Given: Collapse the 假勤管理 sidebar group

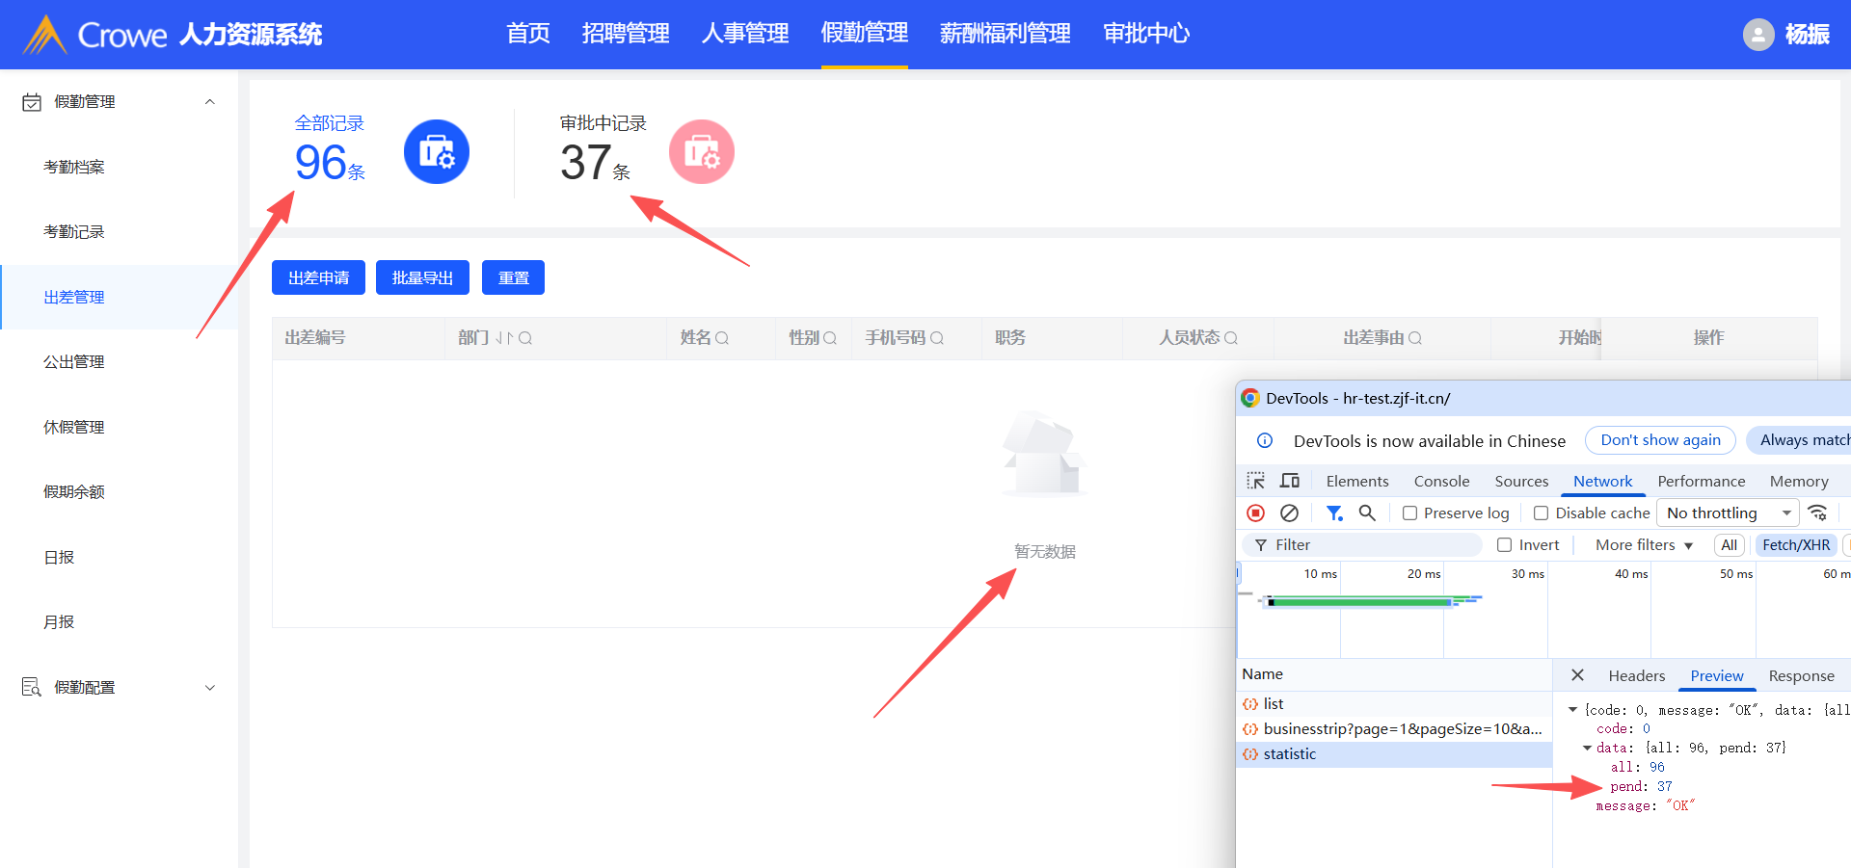Looking at the screenshot, I should (x=210, y=102).
